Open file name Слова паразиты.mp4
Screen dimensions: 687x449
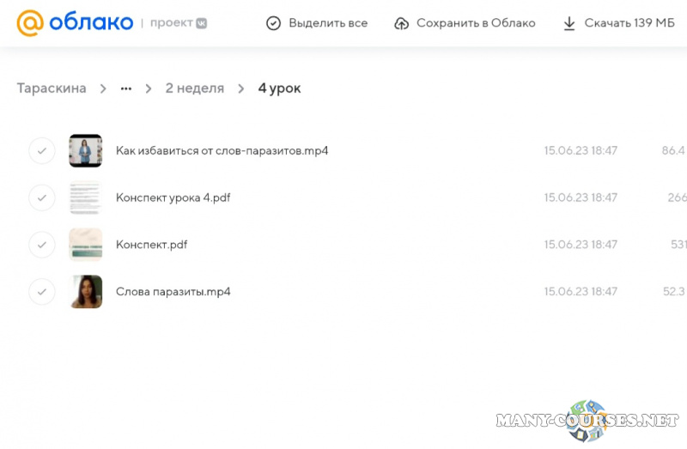pyautogui.click(x=173, y=292)
